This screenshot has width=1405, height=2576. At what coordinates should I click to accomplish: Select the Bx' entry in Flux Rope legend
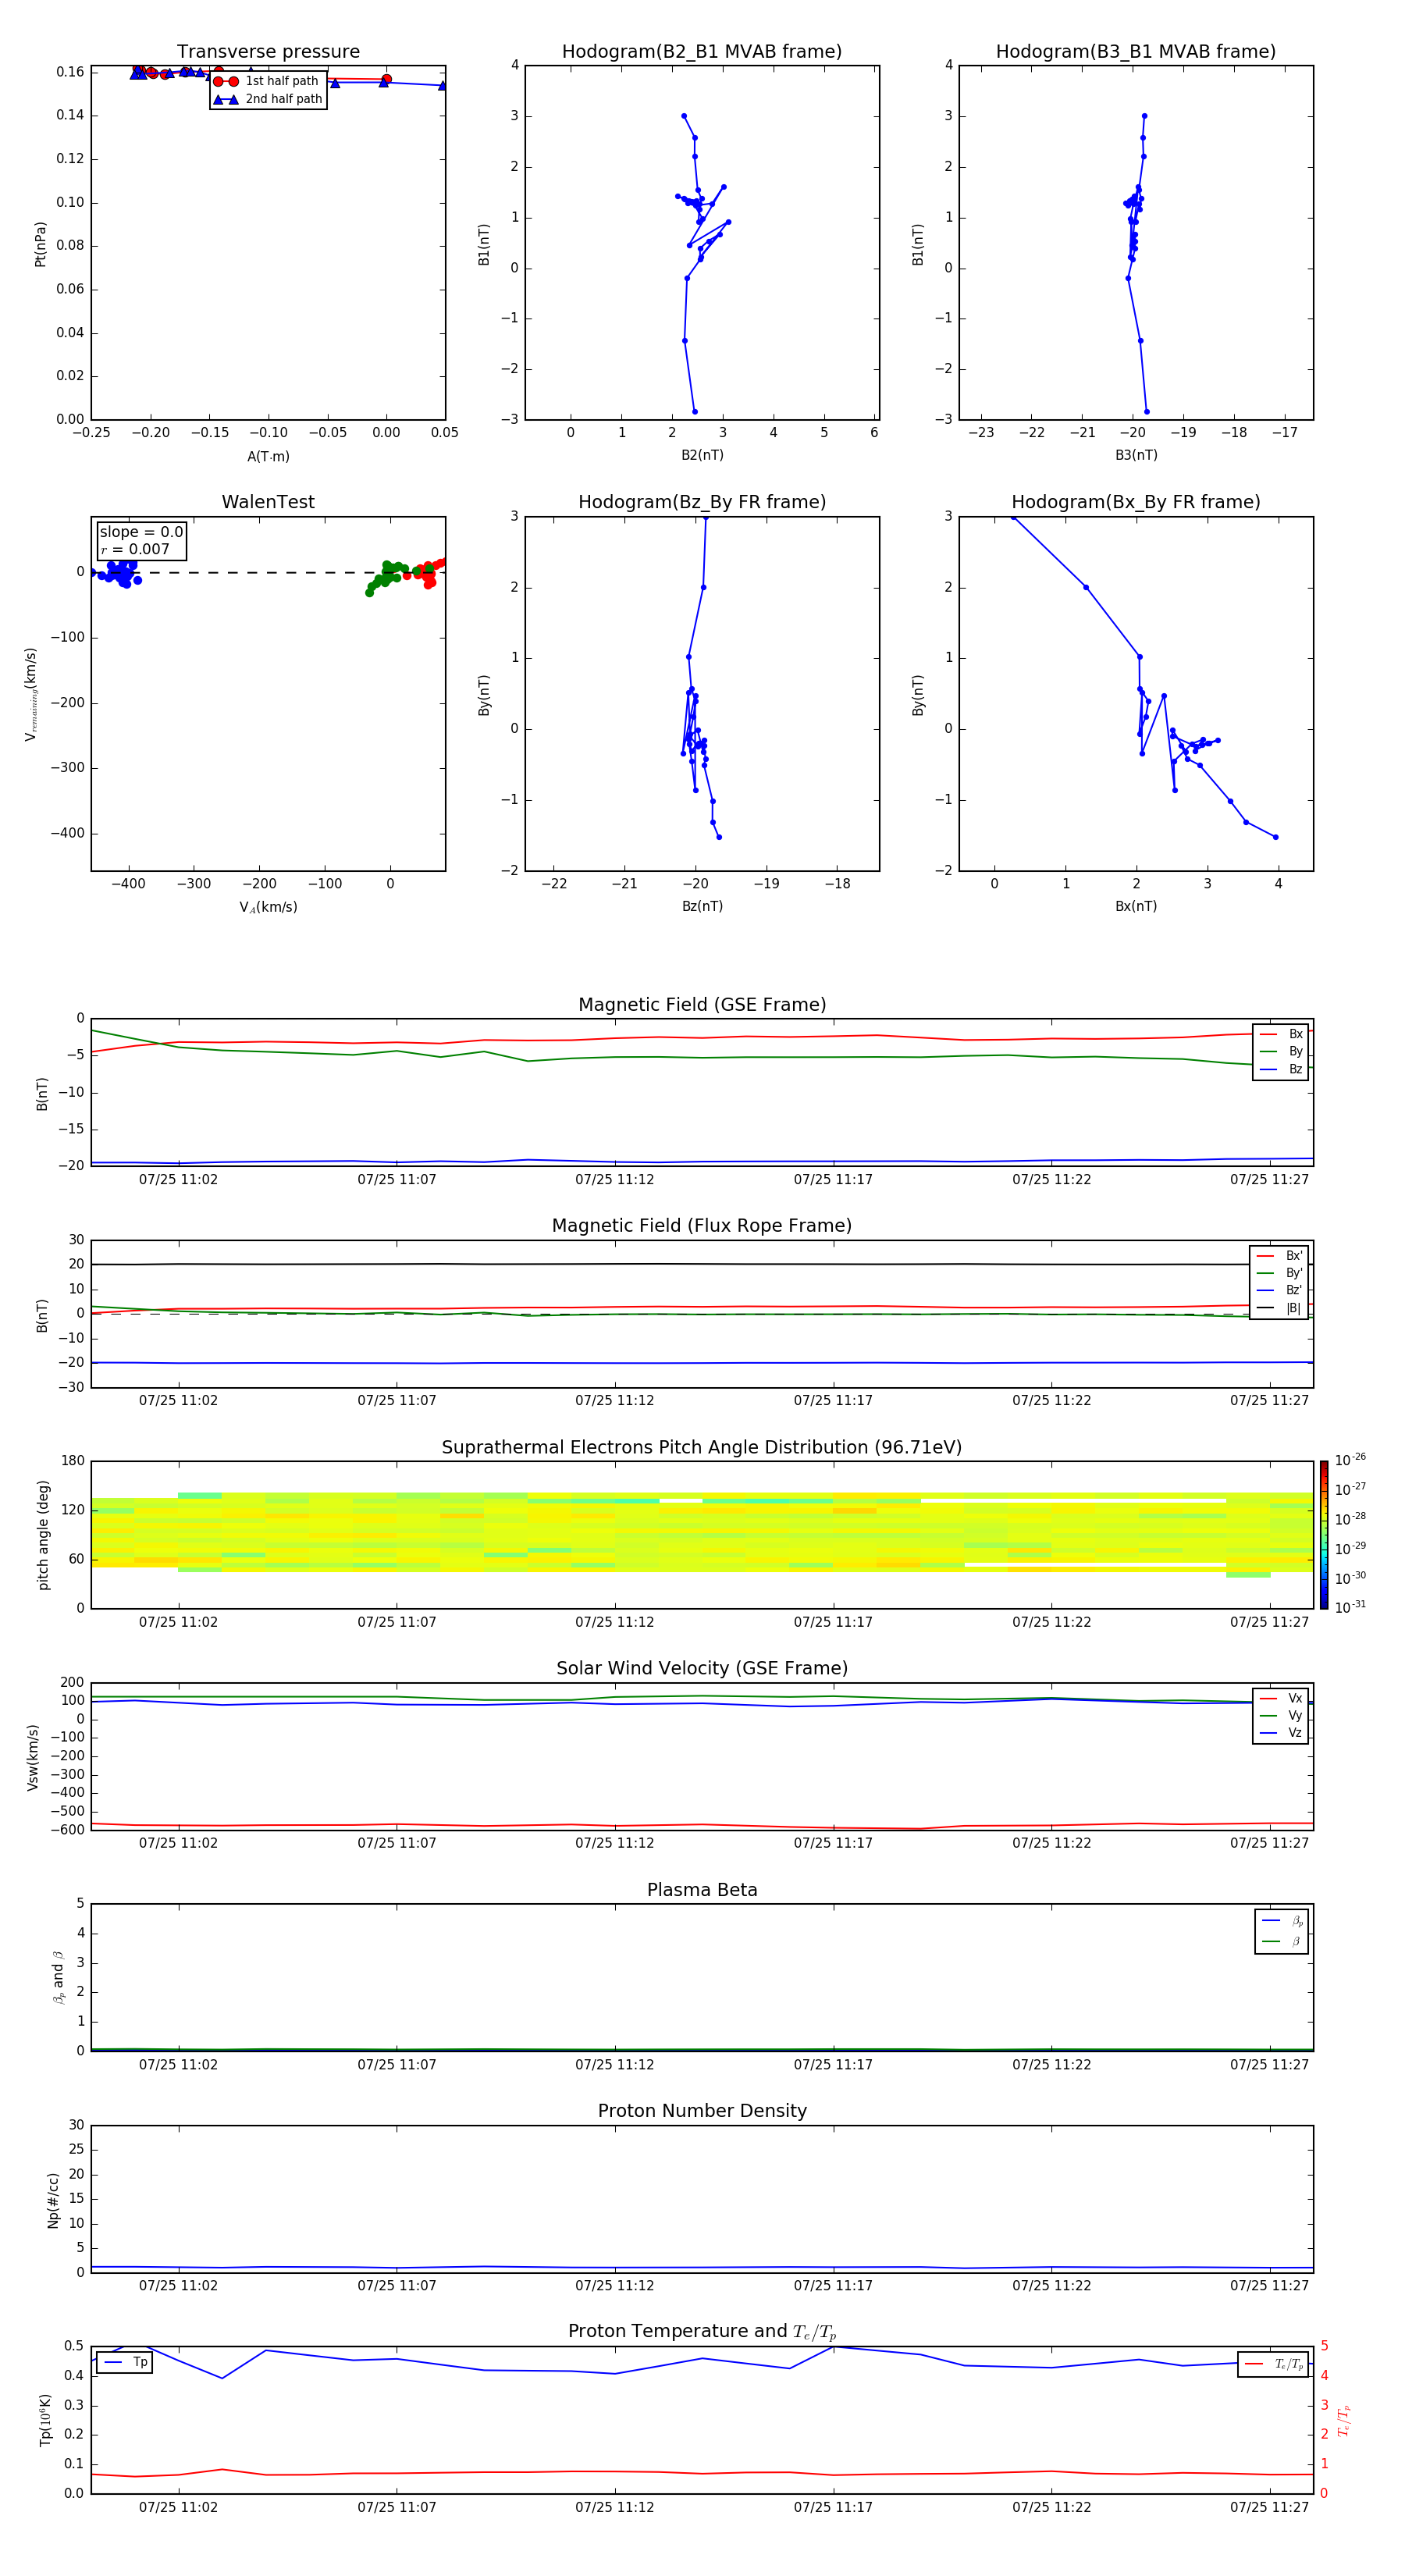point(1279,1256)
